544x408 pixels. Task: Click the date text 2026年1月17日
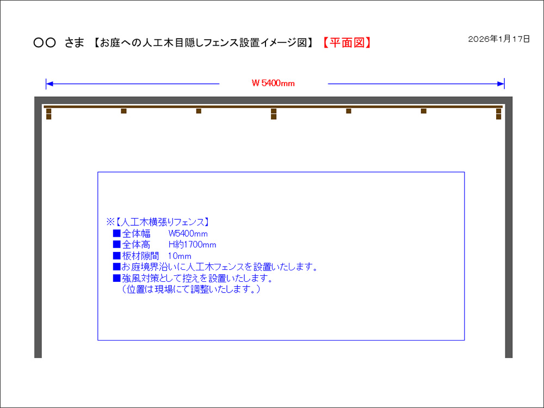point(499,39)
